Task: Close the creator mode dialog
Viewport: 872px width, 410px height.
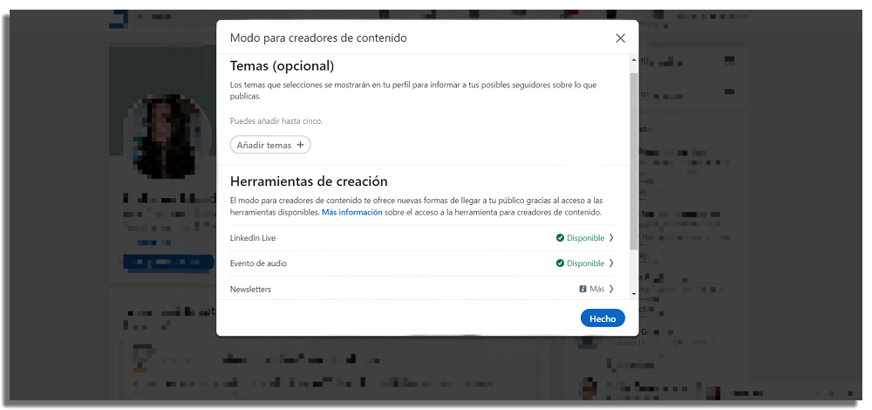Action: pos(621,38)
